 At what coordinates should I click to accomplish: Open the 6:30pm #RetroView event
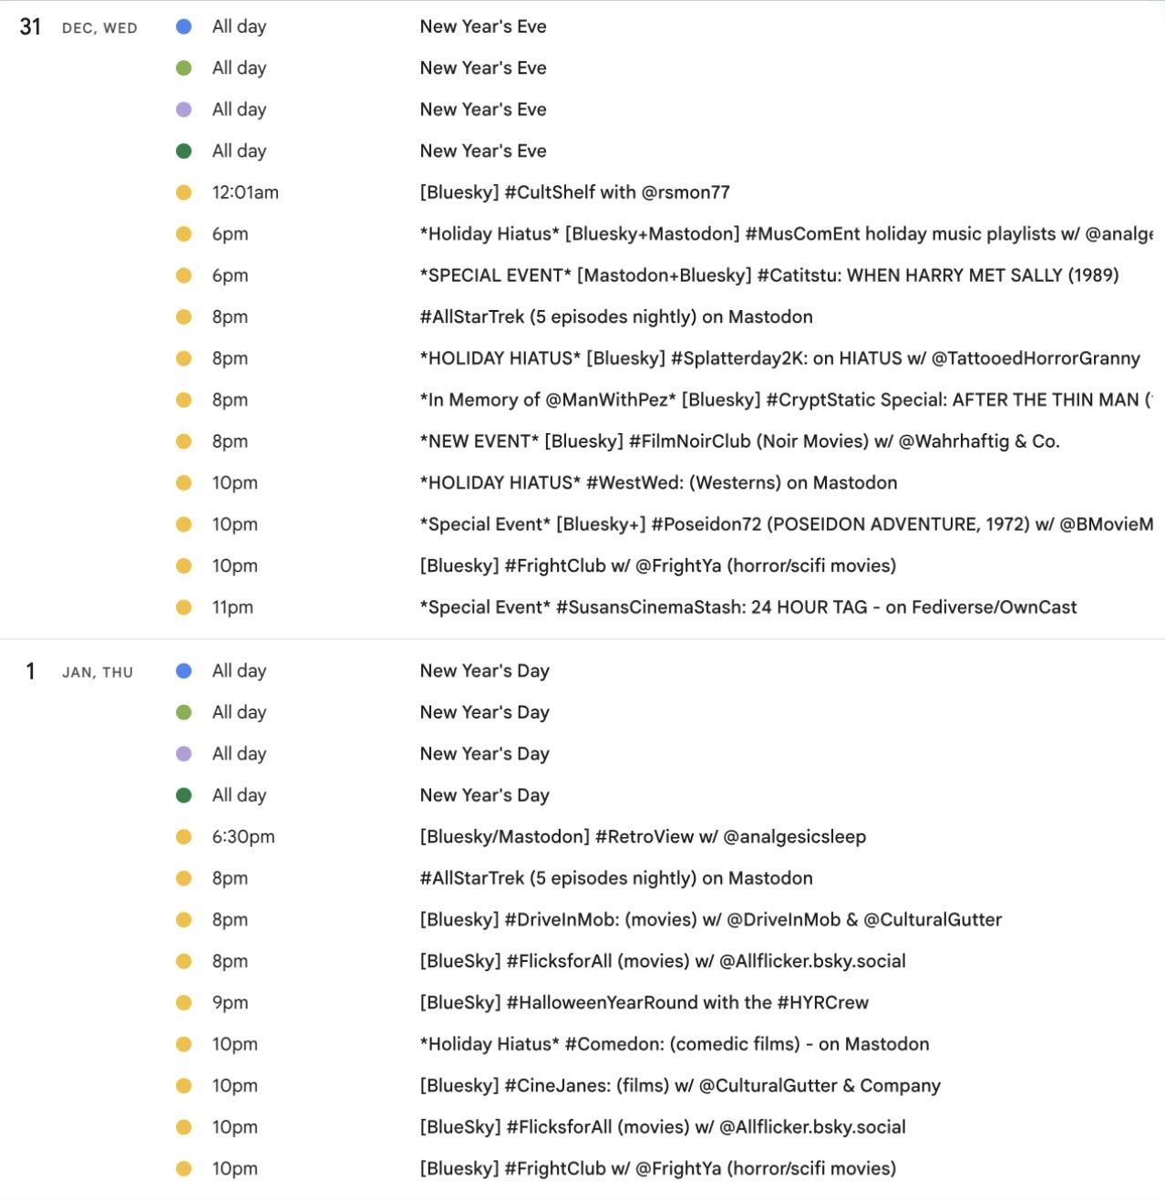(x=643, y=837)
